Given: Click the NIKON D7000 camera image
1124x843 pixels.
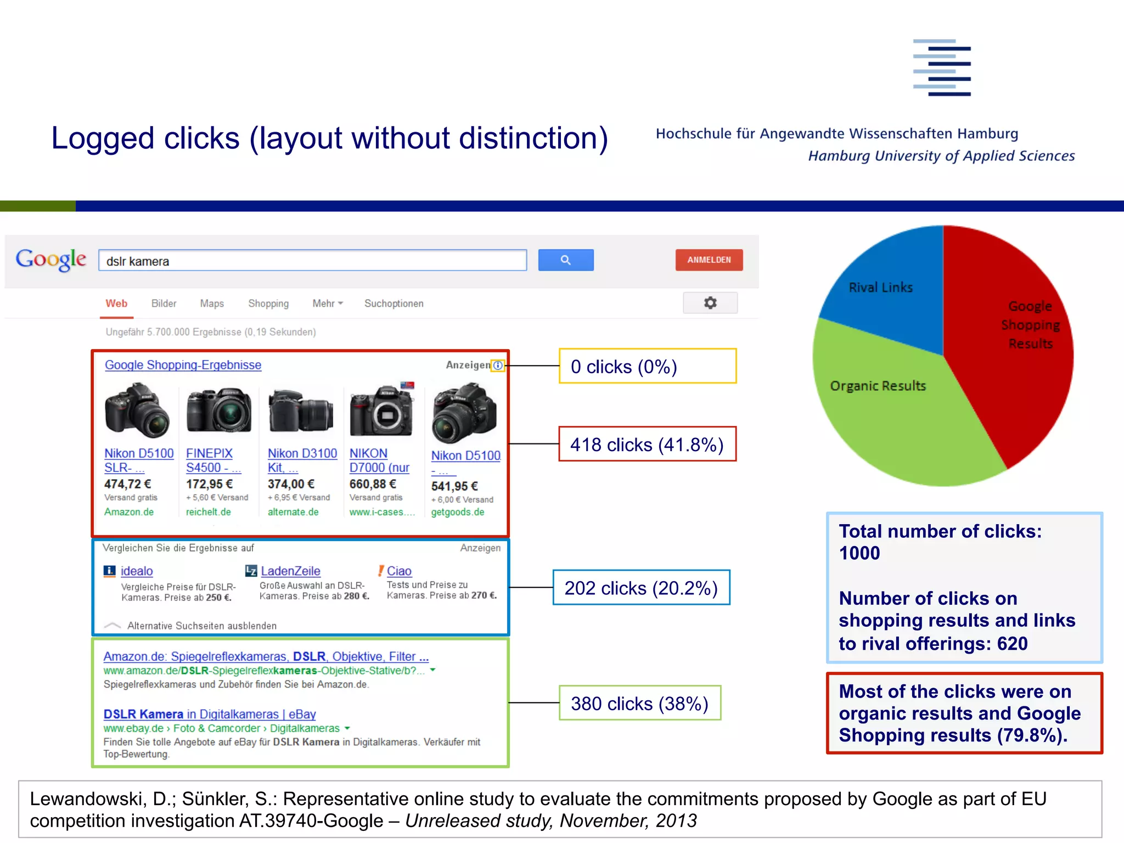Looking at the screenshot, I should pos(382,409).
